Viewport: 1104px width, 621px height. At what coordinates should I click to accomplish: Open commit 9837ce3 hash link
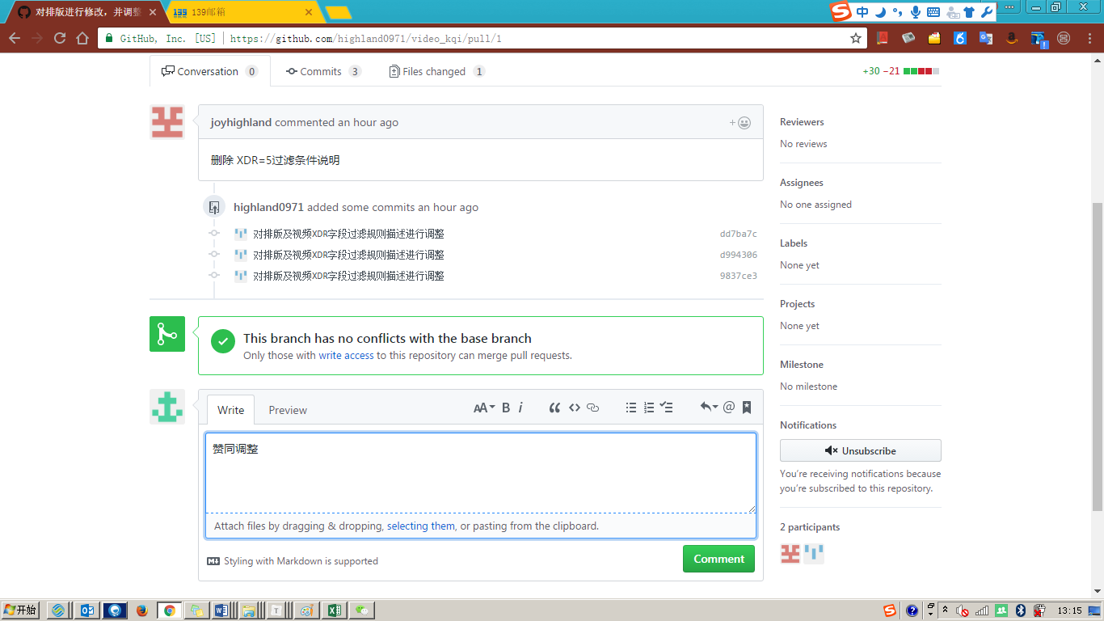coord(739,276)
